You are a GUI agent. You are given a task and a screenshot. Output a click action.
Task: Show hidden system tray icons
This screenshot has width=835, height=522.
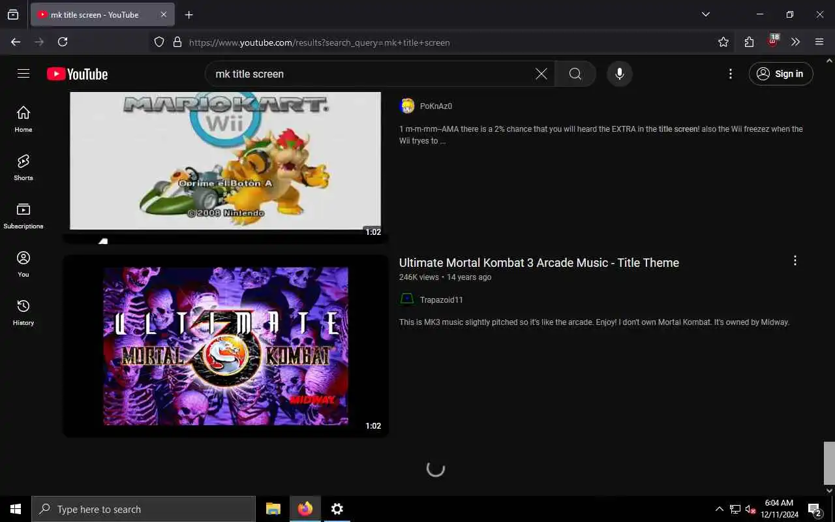[x=720, y=509]
